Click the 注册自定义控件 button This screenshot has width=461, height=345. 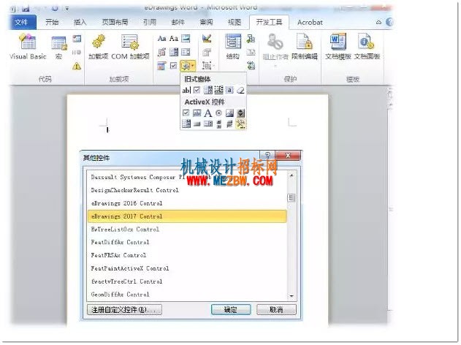click(124, 310)
